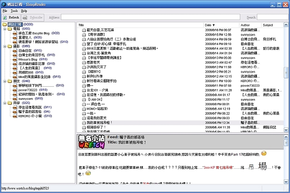290x193 pixels.
Task: Click the red 3xxx-KP 南七拖吊場 text
Action: click(217, 167)
